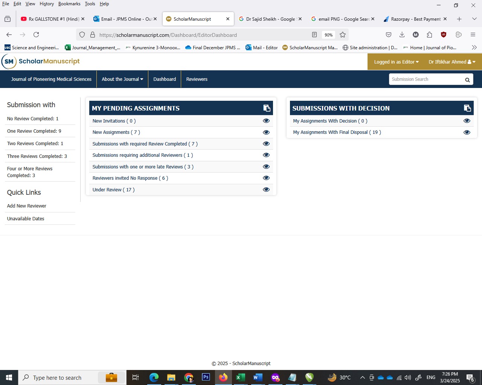This screenshot has height=385, width=482.
Task: Open Add New Reviewer quick link
Action: [x=27, y=206]
